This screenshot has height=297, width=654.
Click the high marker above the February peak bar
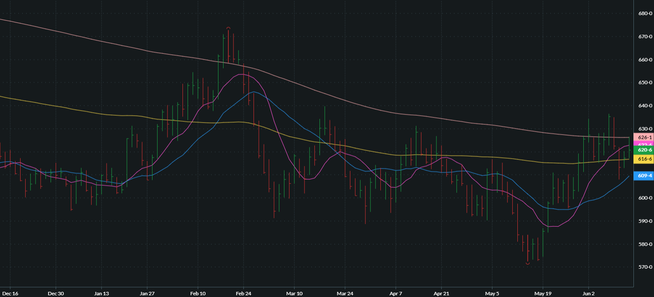228,28
